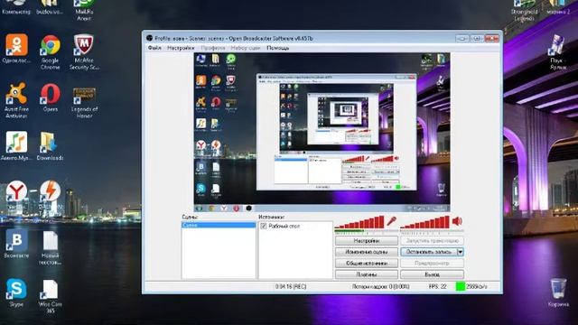Screen dimensions: 578x325
Task: Open McAfee Security Scan shortcut
Action: pyautogui.click(x=84, y=52)
